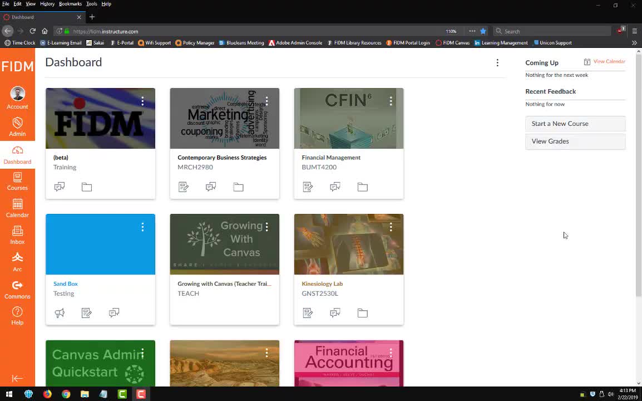Open Assignments icon on Contemporary Business Strategies card
642x401 pixels.
184,187
